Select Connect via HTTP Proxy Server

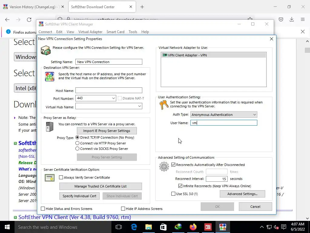77,143
